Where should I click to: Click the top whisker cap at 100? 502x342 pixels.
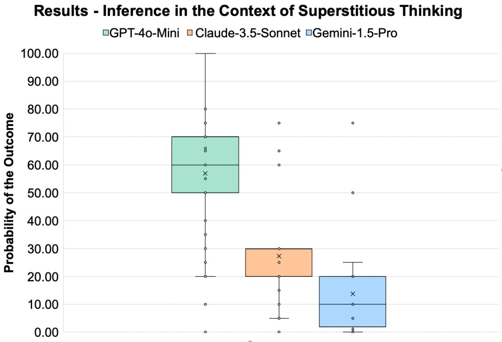[x=205, y=53]
